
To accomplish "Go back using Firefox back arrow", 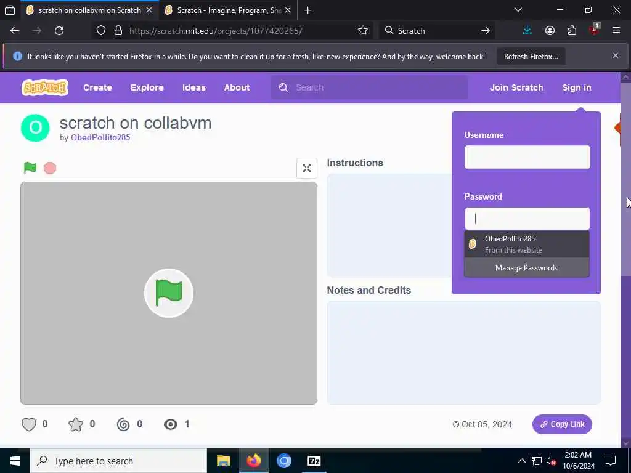I will (x=15, y=31).
